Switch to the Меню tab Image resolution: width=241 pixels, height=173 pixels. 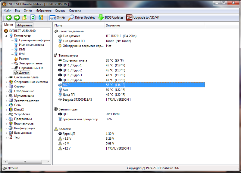click(x=9, y=25)
